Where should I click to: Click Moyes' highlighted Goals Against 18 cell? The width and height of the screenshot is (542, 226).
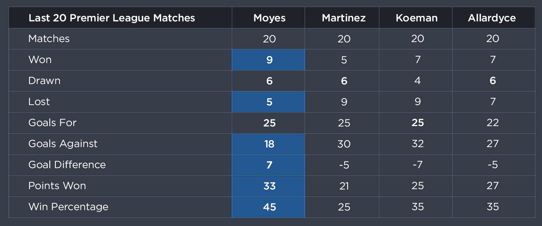pos(268,144)
